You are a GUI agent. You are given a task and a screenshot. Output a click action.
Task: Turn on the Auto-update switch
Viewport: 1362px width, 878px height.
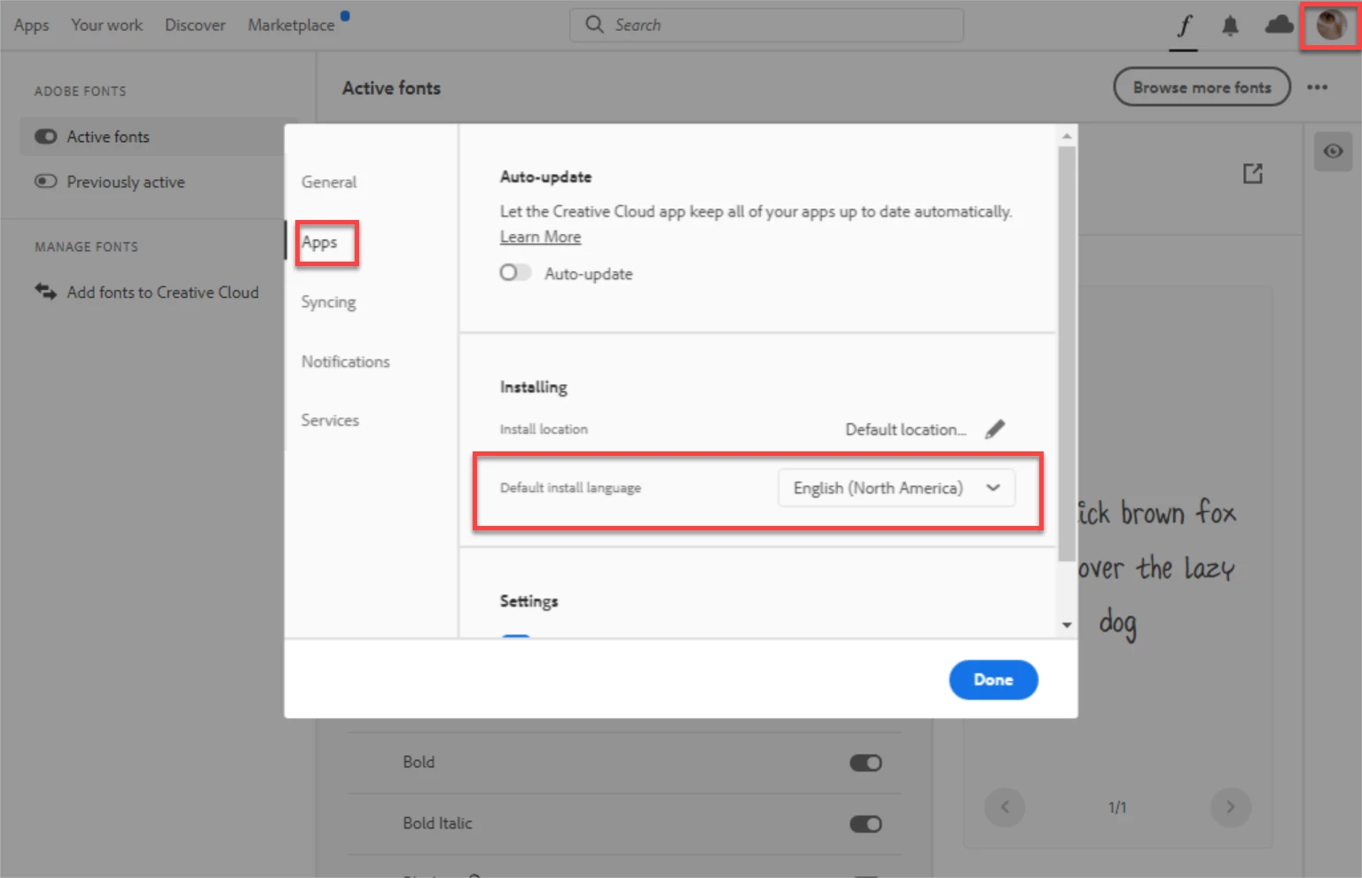coord(515,273)
